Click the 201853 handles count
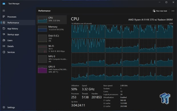Viewport: 177px width, 111px height. tap(96, 97)
